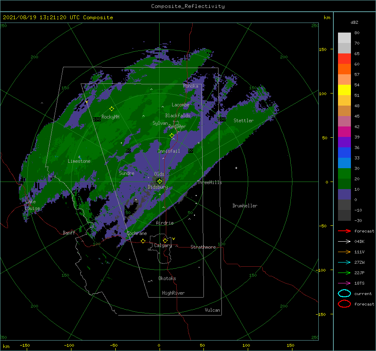
Task: Click the bright green 30 dBZ swatch
Action: 344,174
